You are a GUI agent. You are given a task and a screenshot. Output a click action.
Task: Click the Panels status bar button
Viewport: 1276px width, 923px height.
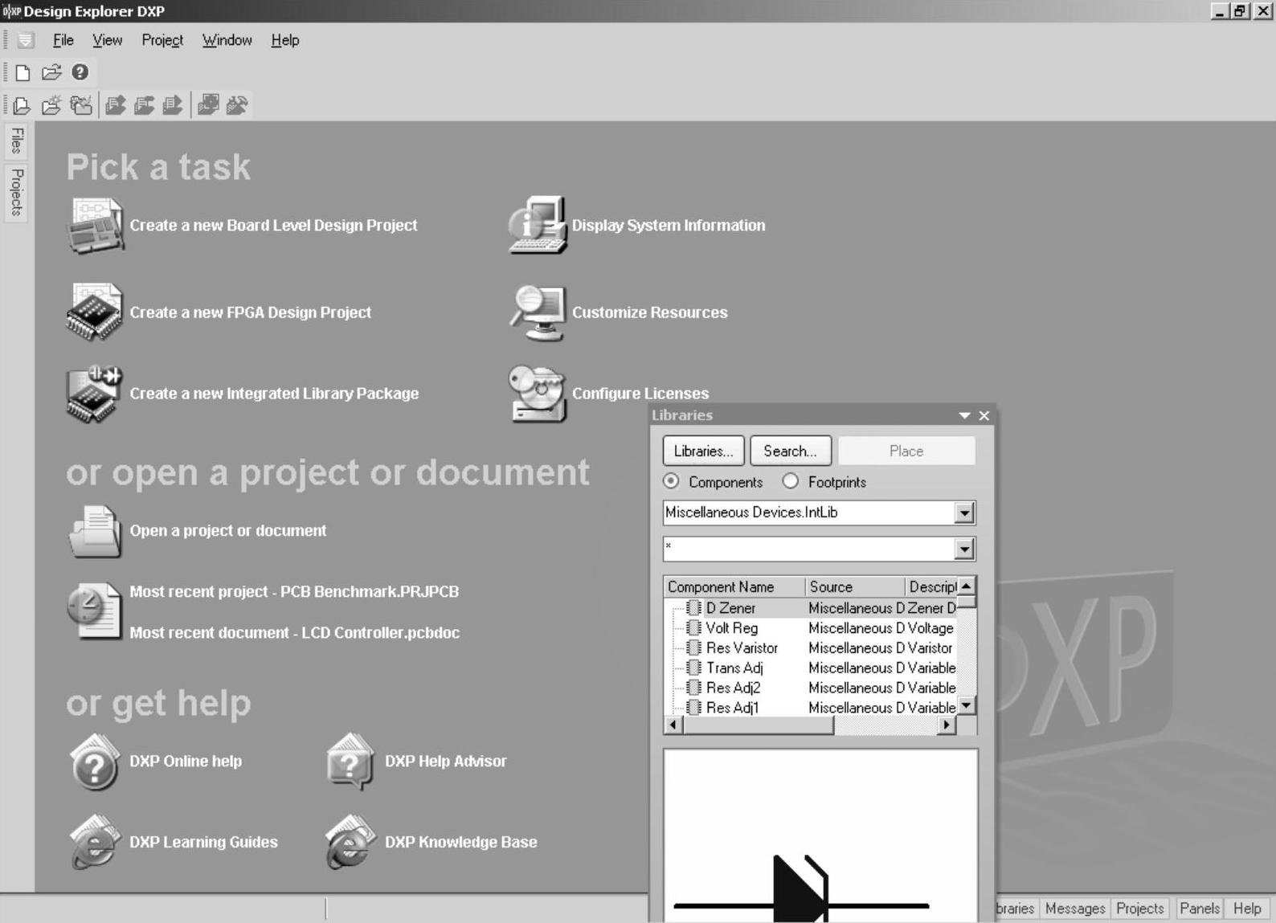coord(1199,909)
